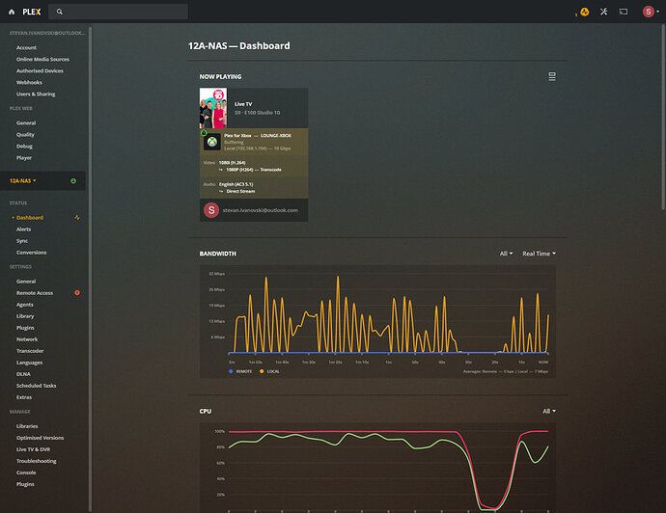Screen dimensions: 666x513
Task: Open Online Media Sources
Action: [x=42, y=60]
